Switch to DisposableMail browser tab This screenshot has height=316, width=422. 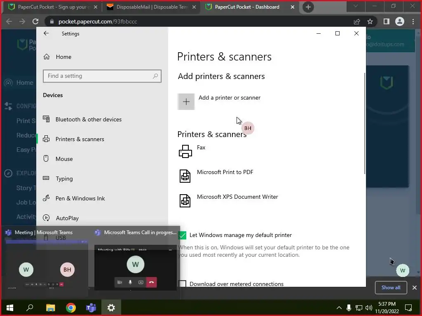[151, 7]
